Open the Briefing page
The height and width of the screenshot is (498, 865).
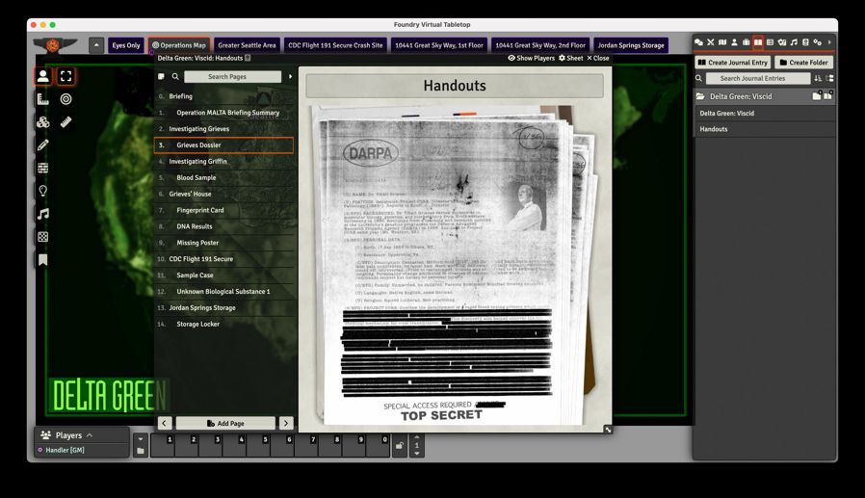[x=225, y=96]
